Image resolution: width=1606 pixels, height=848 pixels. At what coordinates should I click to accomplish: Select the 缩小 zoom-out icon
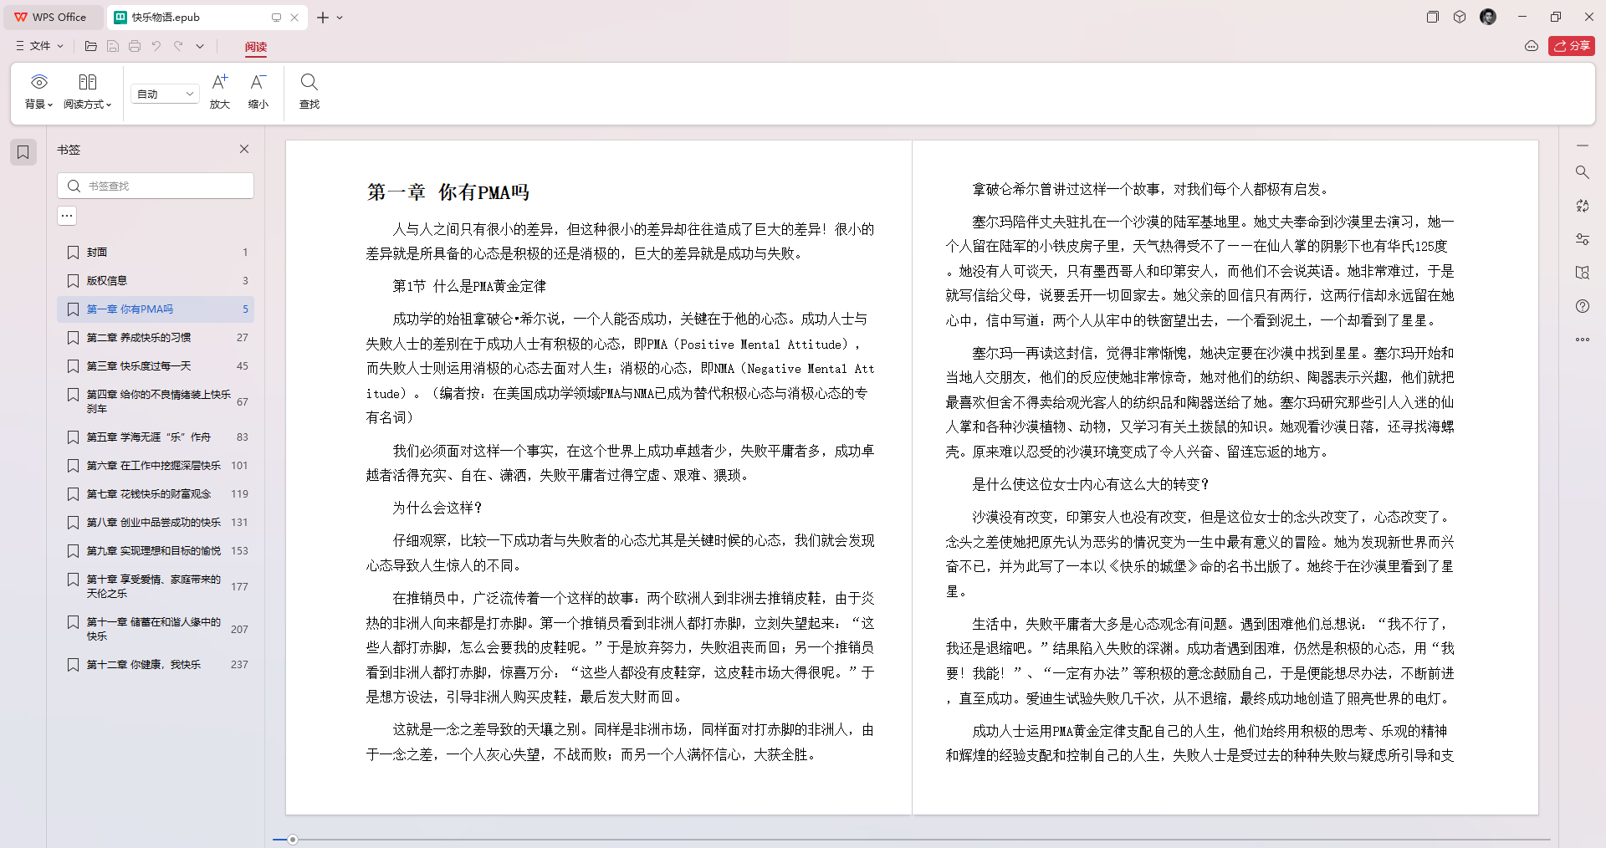point(258,90)
